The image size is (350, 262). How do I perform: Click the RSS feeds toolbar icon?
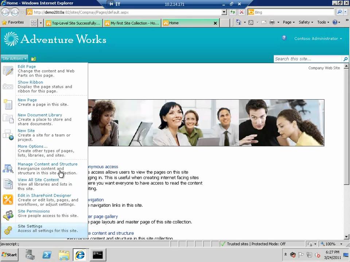[x=251, y=22]
